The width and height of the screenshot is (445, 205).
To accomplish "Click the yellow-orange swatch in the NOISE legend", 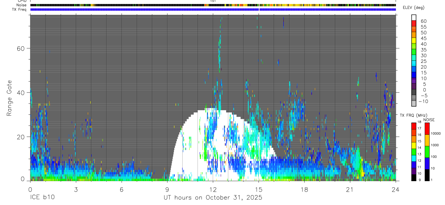I will pyautogui.click(x=427, y=140).
